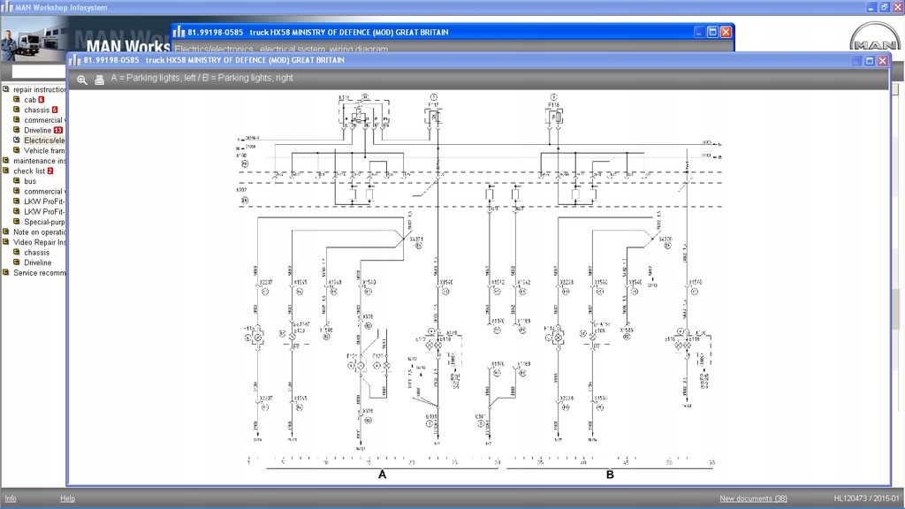Click the bus folder icon
The image size is (905, 509).
(17, 180)
